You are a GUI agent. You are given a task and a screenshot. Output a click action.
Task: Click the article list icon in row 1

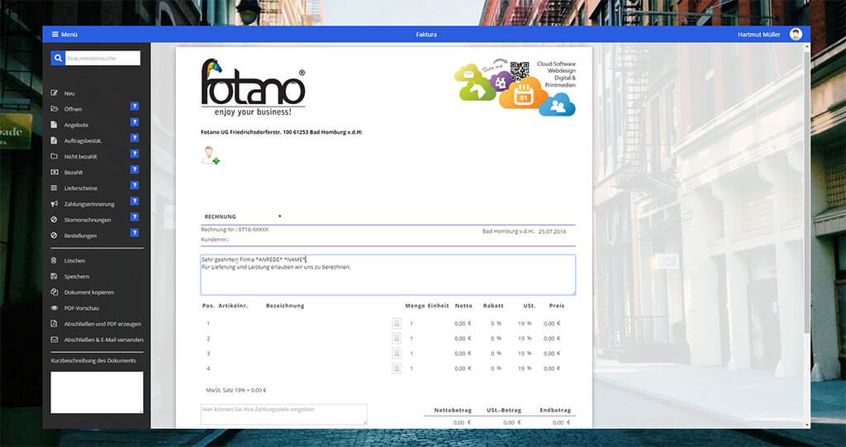[397, 323]
